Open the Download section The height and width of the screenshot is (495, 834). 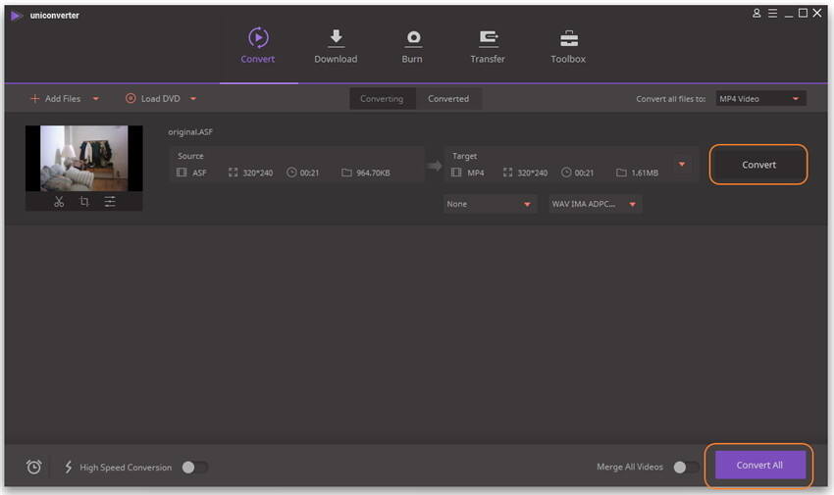pos(336,47)
